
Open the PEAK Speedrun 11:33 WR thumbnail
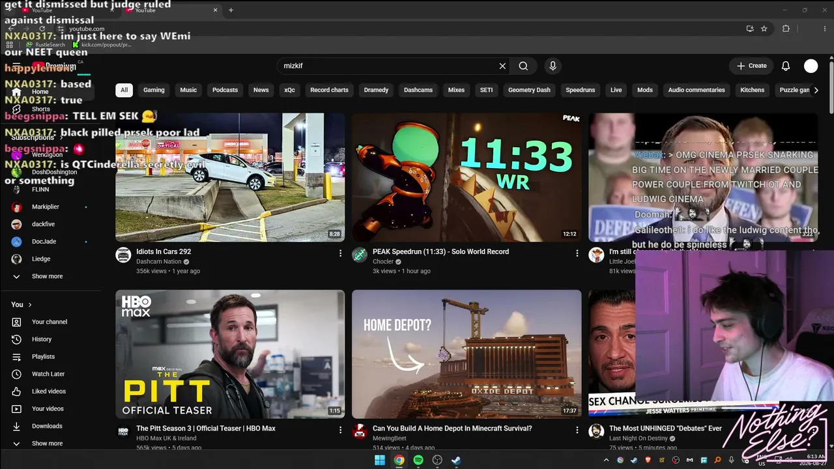coord(467,177)
